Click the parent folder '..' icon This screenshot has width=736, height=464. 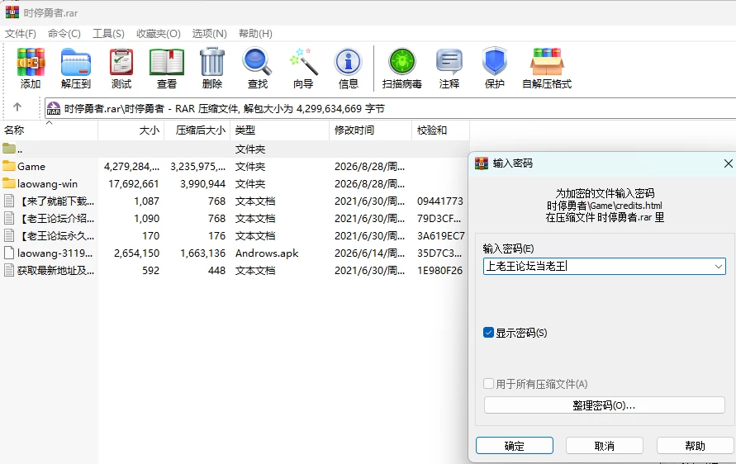[9, 149]
